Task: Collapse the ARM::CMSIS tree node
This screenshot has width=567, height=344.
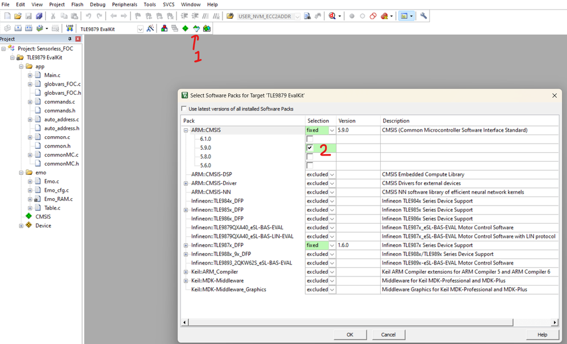Action: (x=187, y=130)
